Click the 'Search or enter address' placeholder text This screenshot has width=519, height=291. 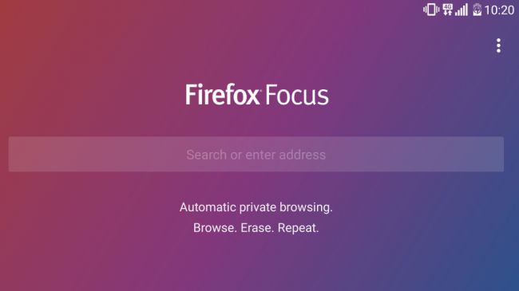256,155
